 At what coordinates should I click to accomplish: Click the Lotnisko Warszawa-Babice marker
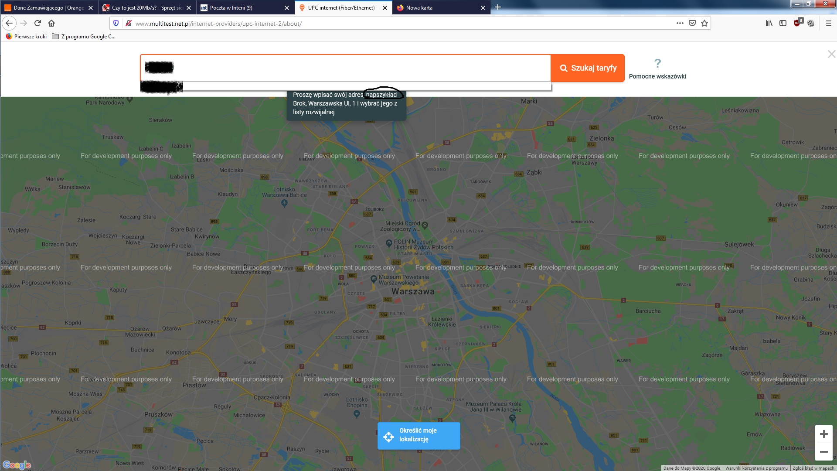pyautogui.click(x=284, y=203)
